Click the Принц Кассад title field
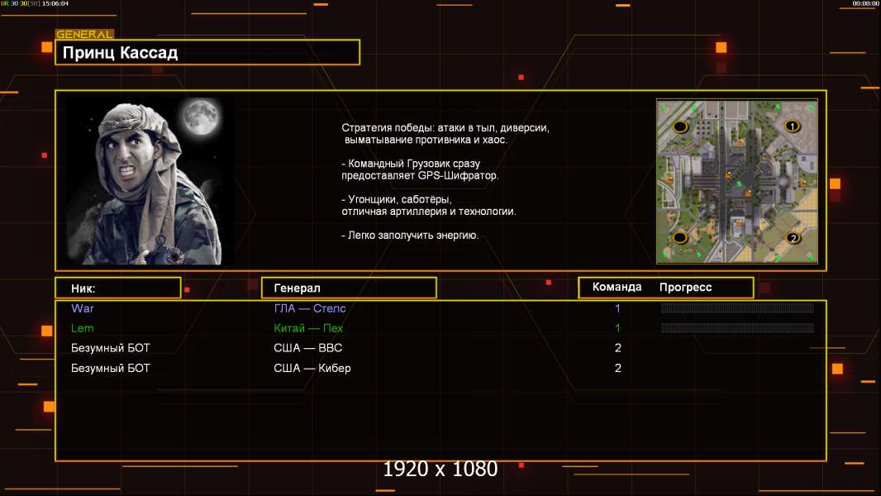Viewport: 881px width, 496px height. (207, 53)
